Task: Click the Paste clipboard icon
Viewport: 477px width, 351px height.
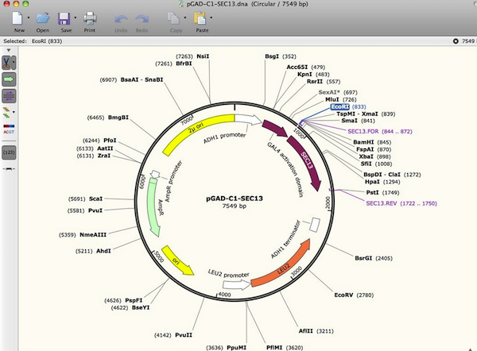Action: pos(201,17)
